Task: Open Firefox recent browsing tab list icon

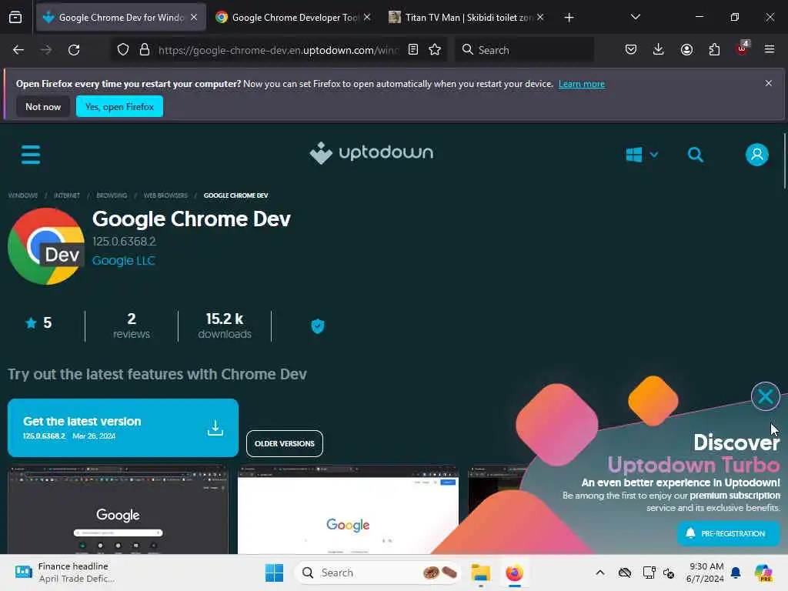Action: point(15,18)
